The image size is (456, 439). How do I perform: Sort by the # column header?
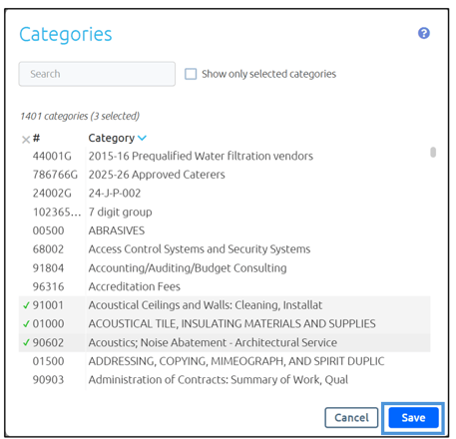pos(36,138)
